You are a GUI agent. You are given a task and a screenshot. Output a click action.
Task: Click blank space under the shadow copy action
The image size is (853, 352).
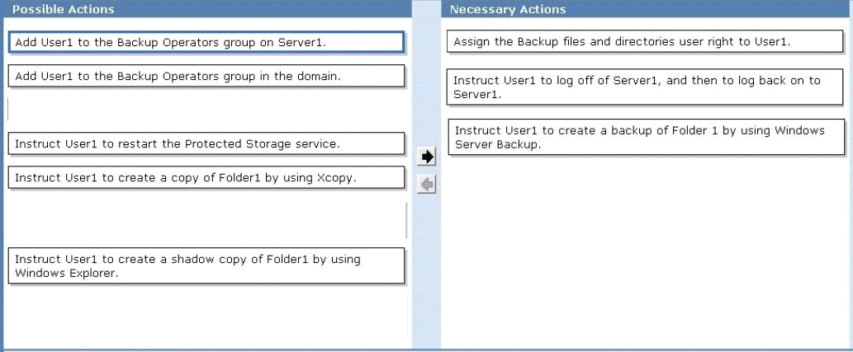pos(206,315)
